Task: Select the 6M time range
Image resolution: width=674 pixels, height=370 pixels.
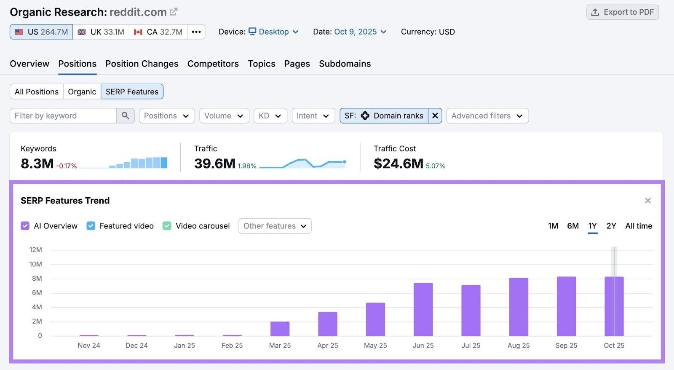Action: coord(572,226)
